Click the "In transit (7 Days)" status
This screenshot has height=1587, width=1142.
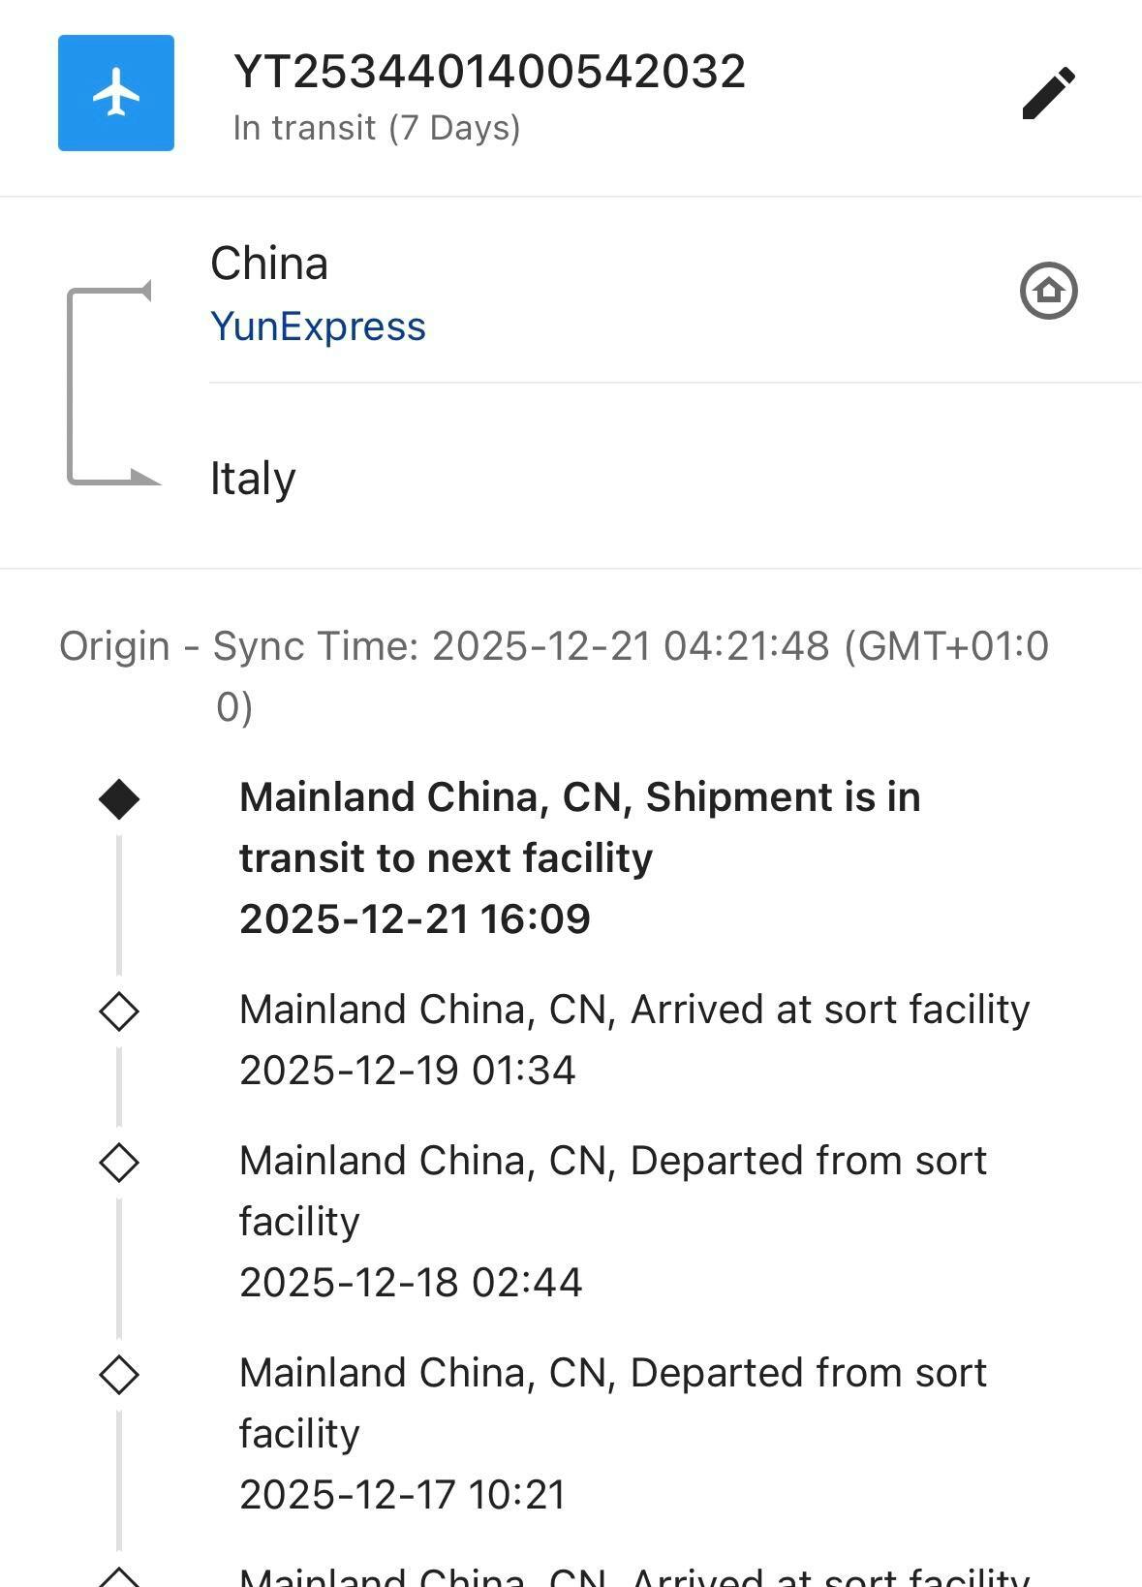tap(376, 128)
